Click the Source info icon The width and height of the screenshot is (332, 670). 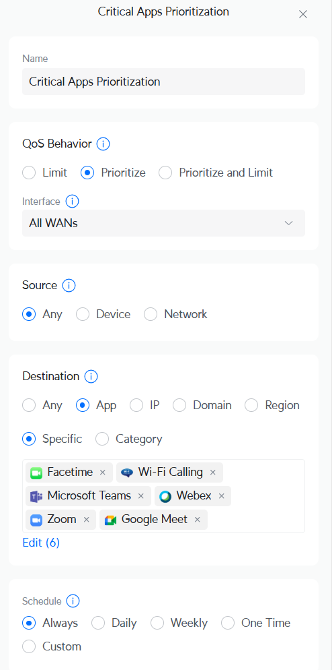coord(69,285)
